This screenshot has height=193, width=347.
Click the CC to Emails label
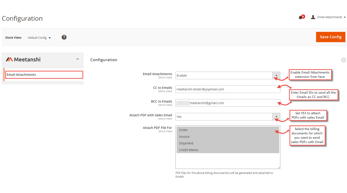[162, 88]
